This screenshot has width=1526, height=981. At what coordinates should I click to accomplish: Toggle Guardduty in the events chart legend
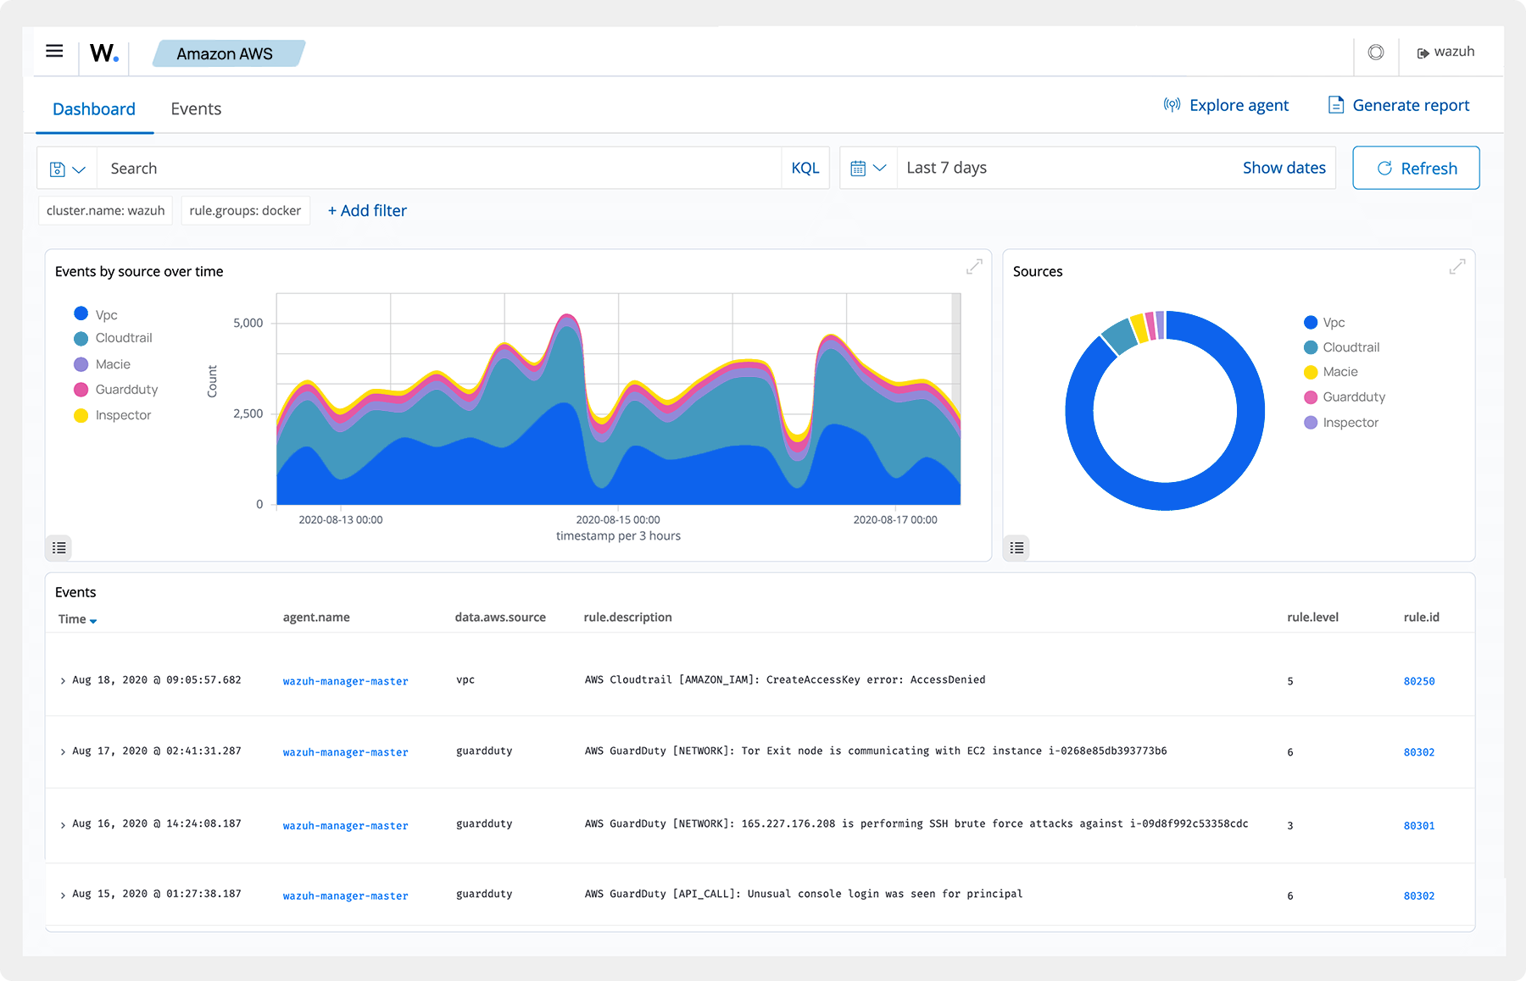click(x=126, y=389)
